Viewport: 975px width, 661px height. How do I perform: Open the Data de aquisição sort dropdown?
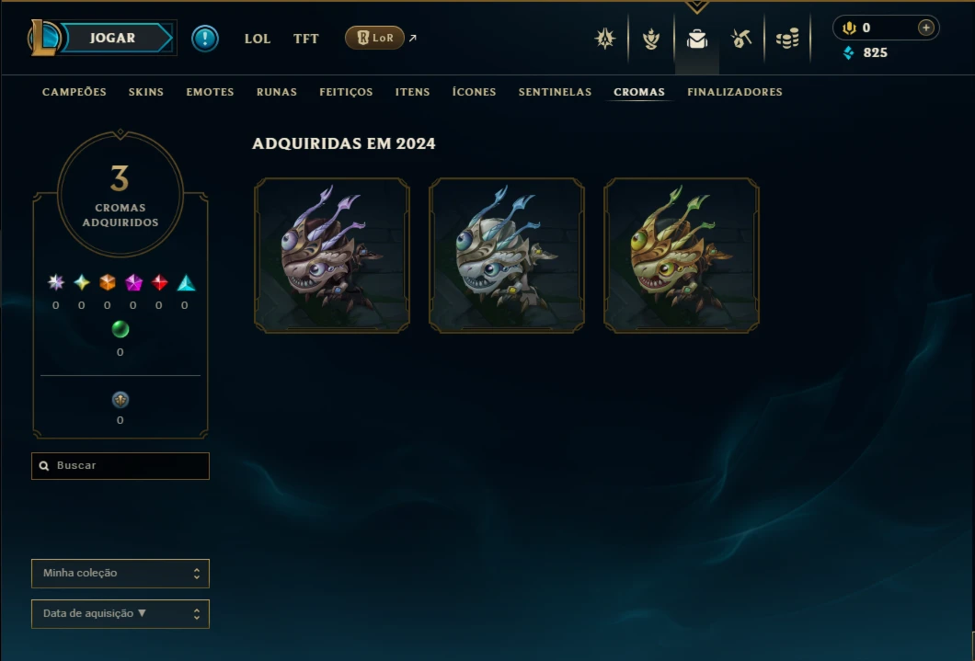point(120,614)
